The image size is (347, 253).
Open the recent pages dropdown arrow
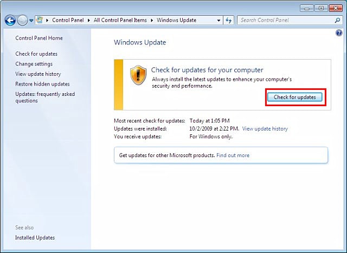[x=31, y=21]
